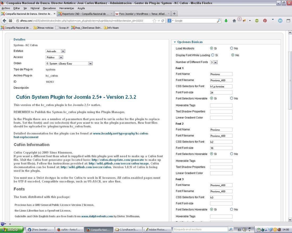The width and height of the screenshot is (292, 233).
Task: Open the Marcadores menu
Action: coord(49,8)
